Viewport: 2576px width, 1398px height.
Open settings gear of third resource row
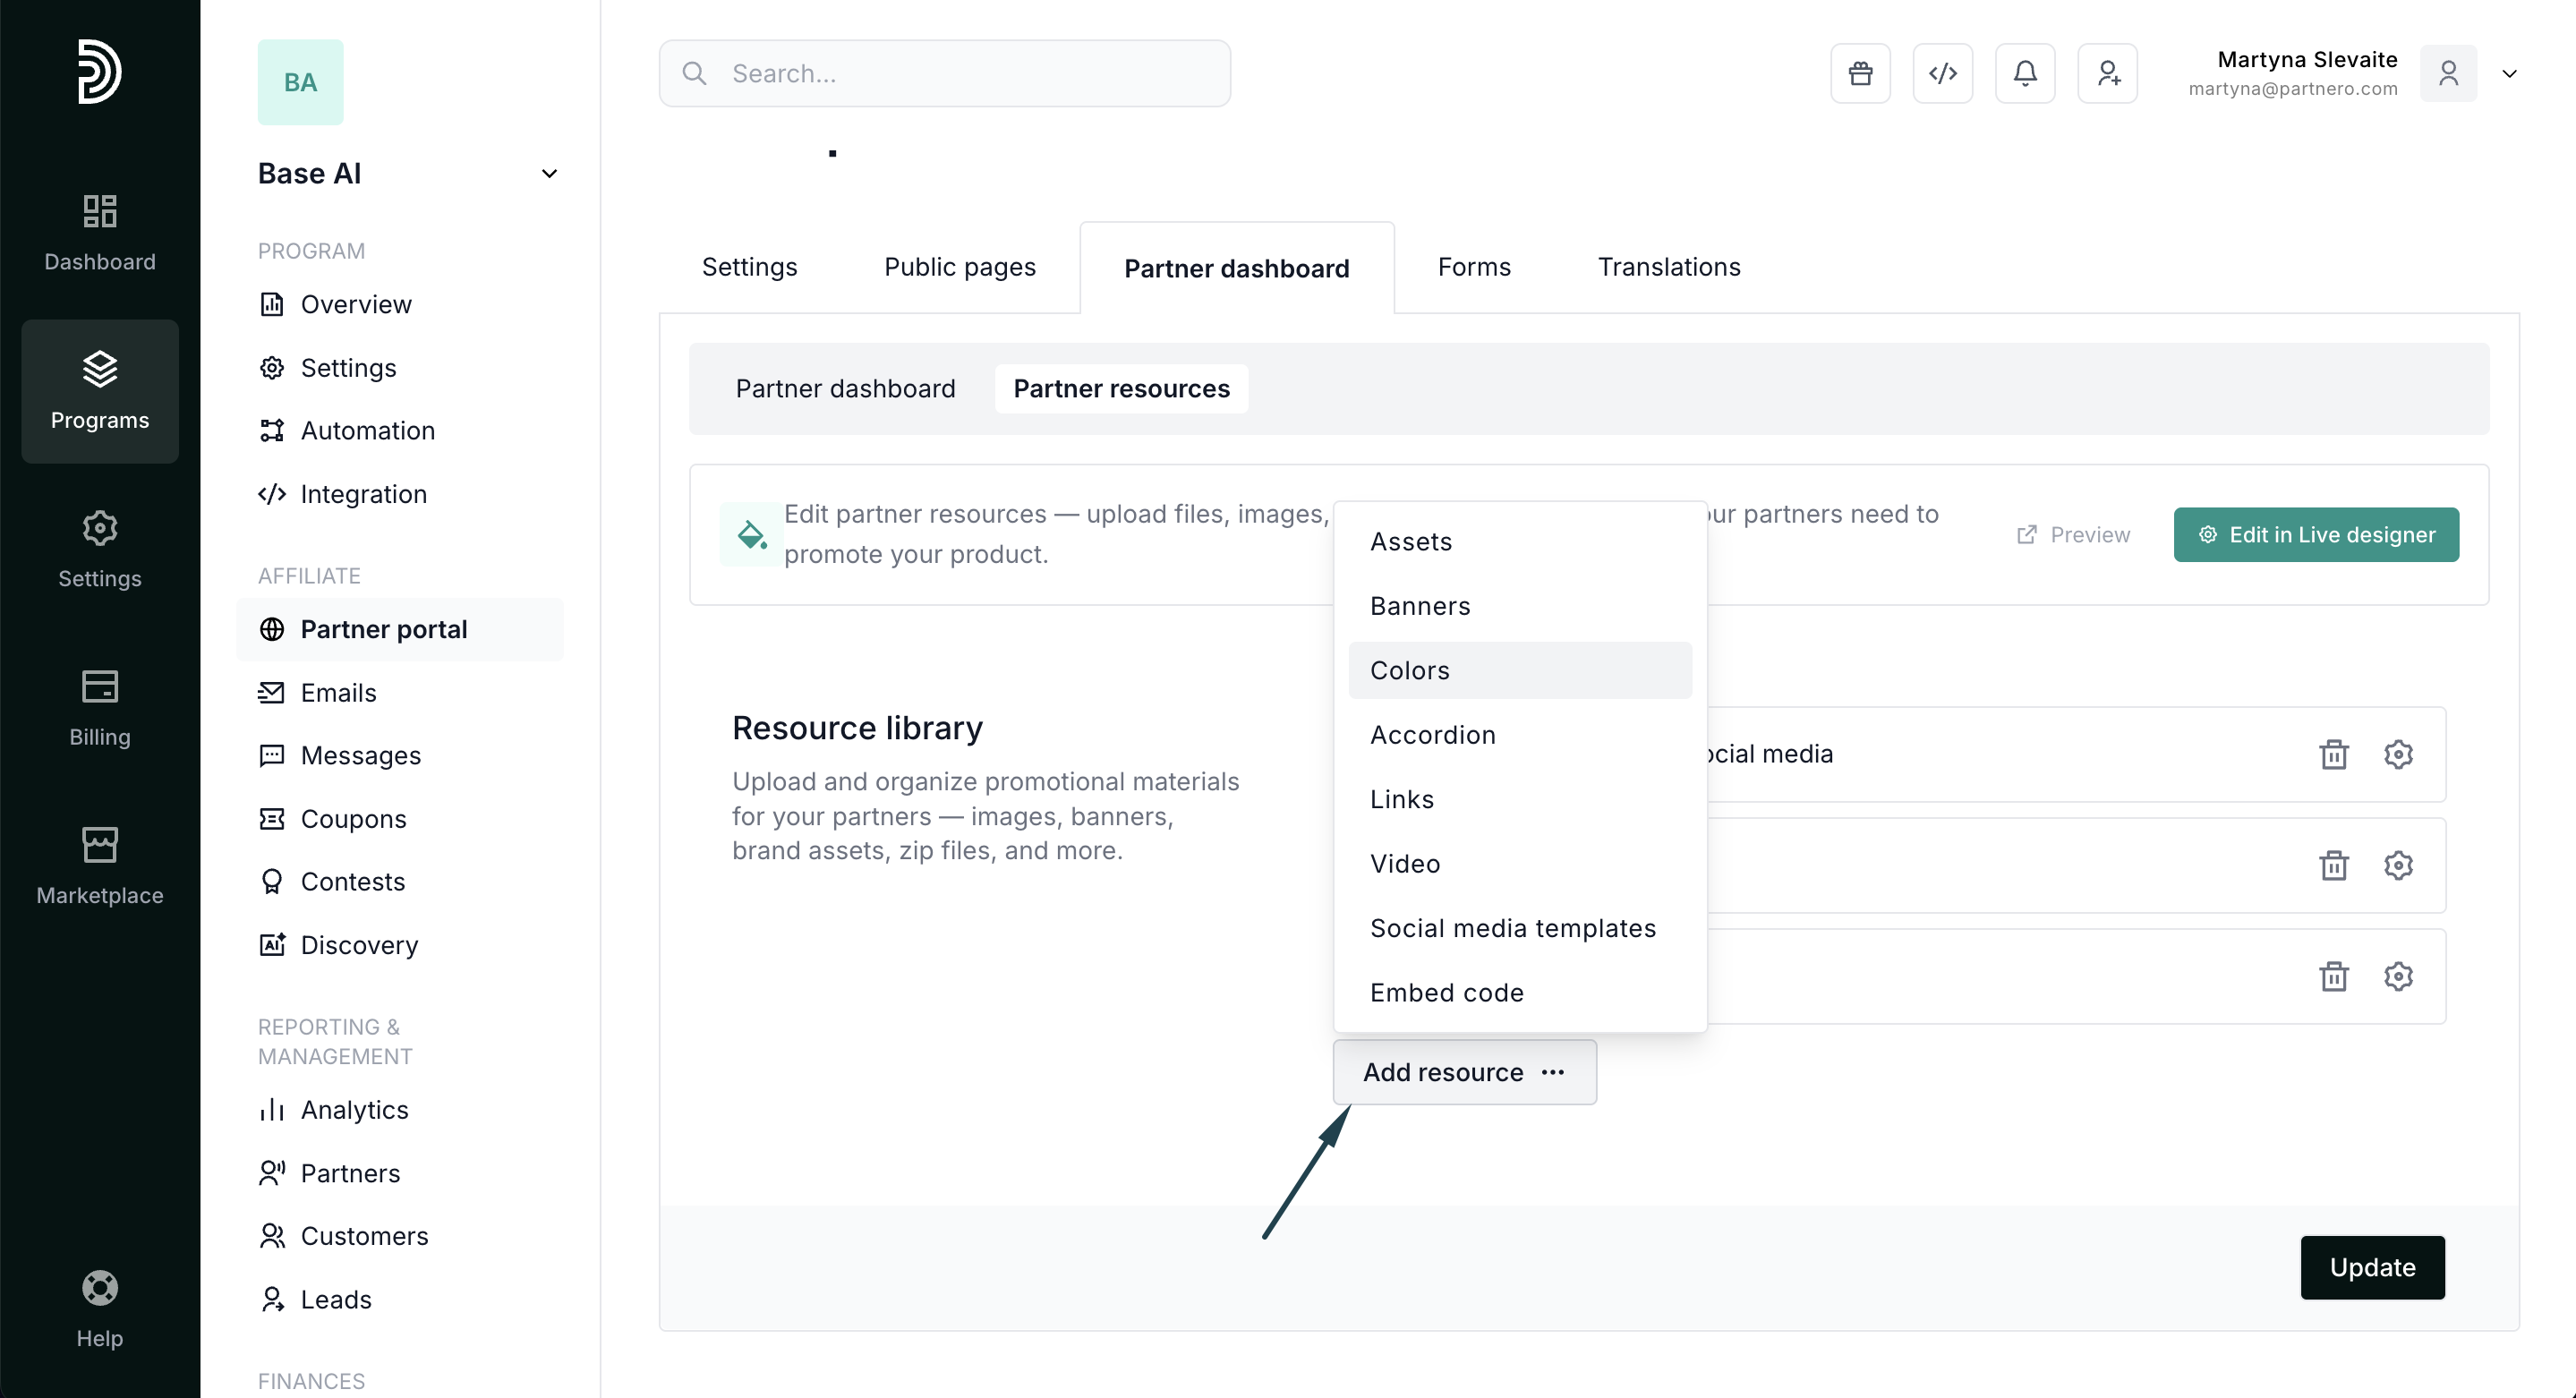coord(2398,976)
